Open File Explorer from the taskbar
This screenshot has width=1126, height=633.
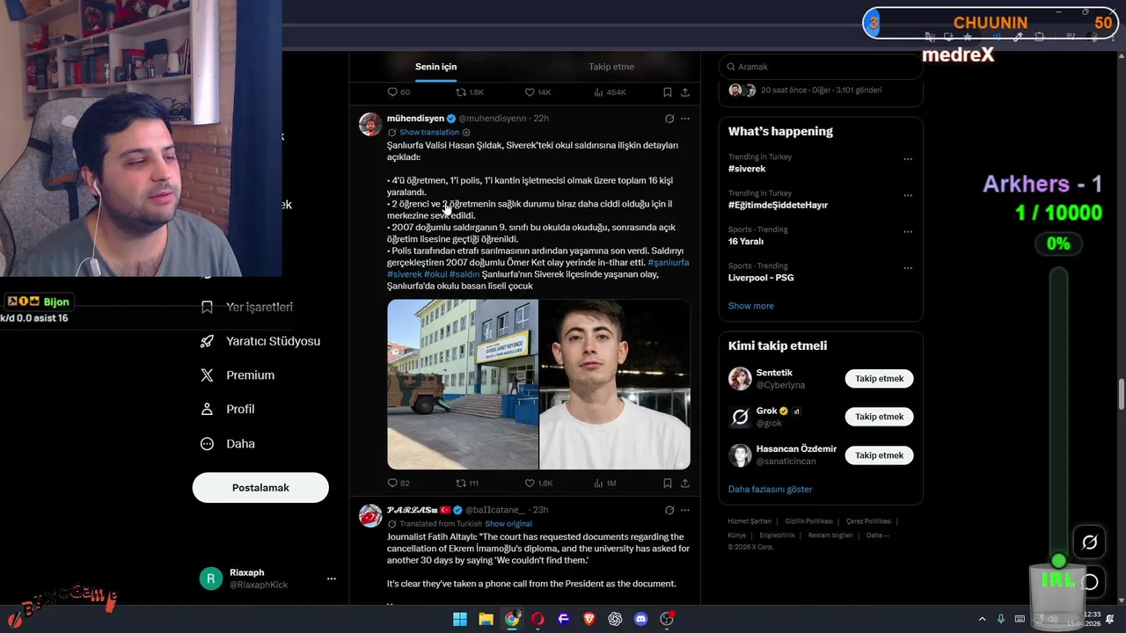[x=486, y=619]
